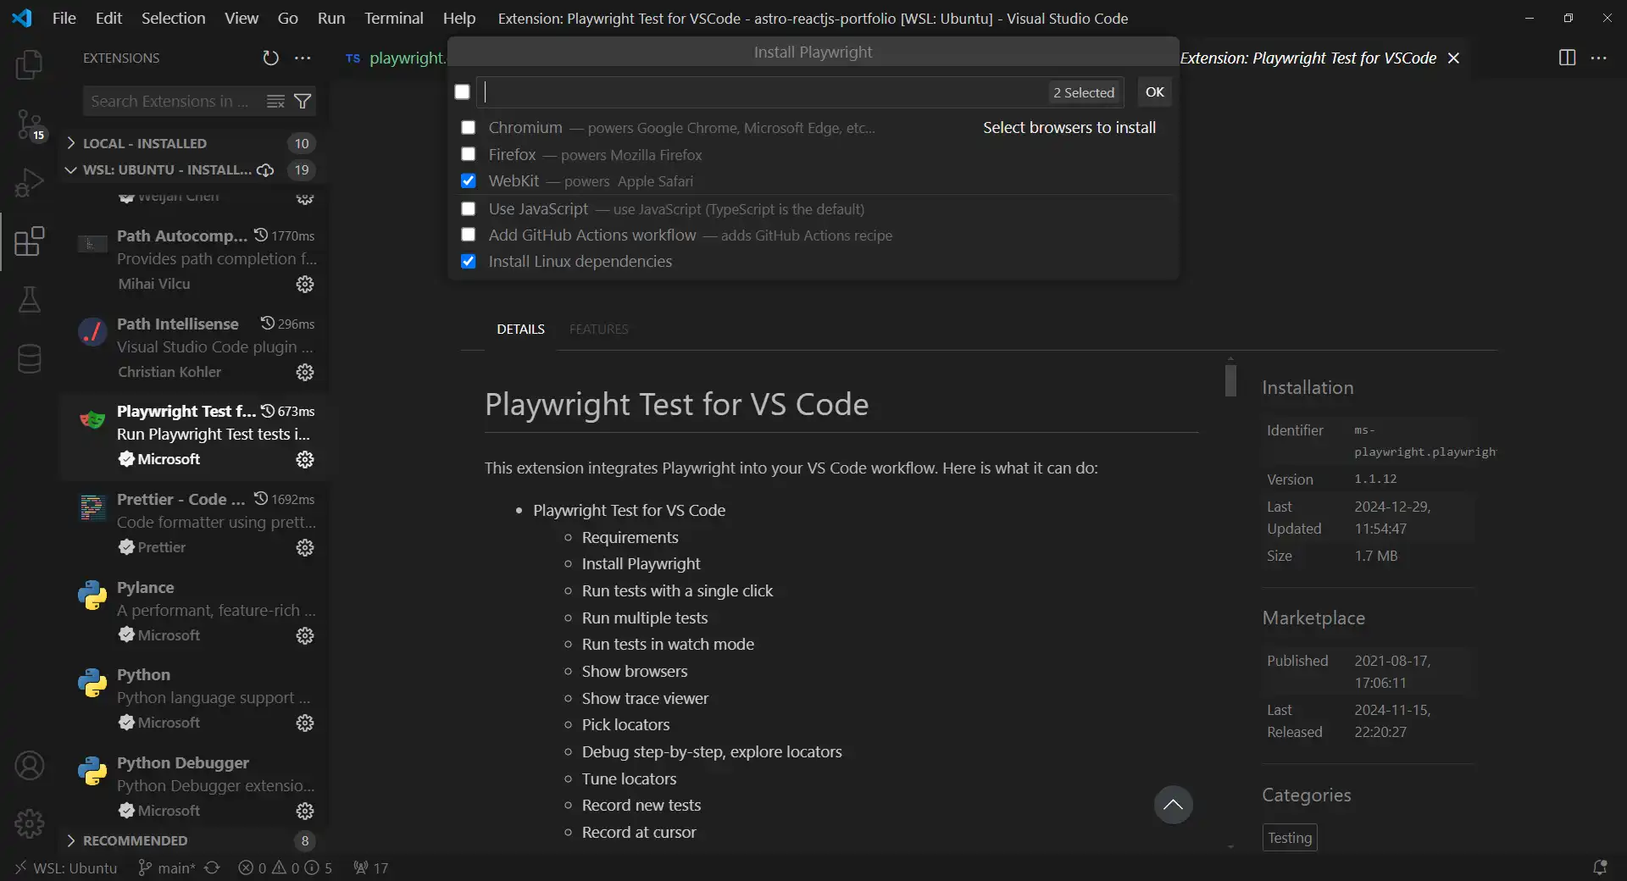Enable the Chromium browser checkbox
This screenshot has width=1627, height=881.
[469, 127]
